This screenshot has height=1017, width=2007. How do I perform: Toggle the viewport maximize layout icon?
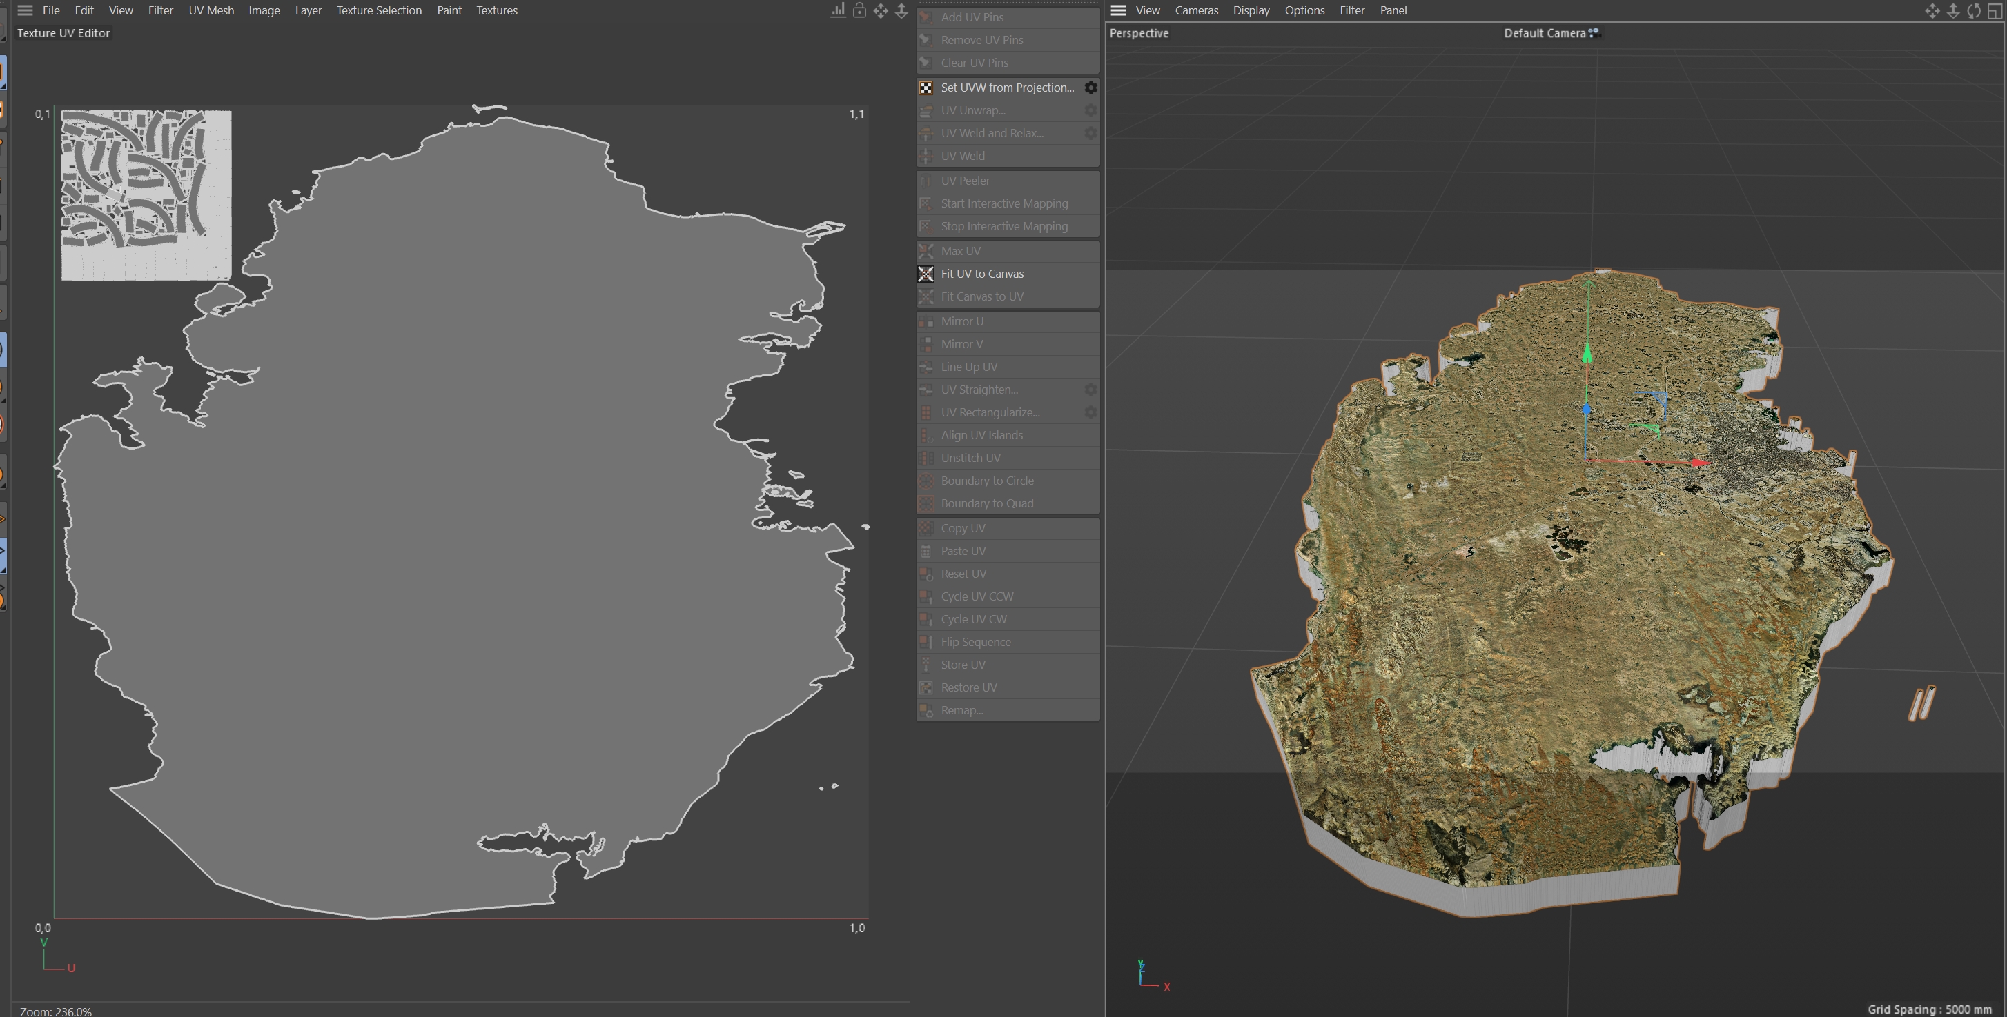point(1995,10)
